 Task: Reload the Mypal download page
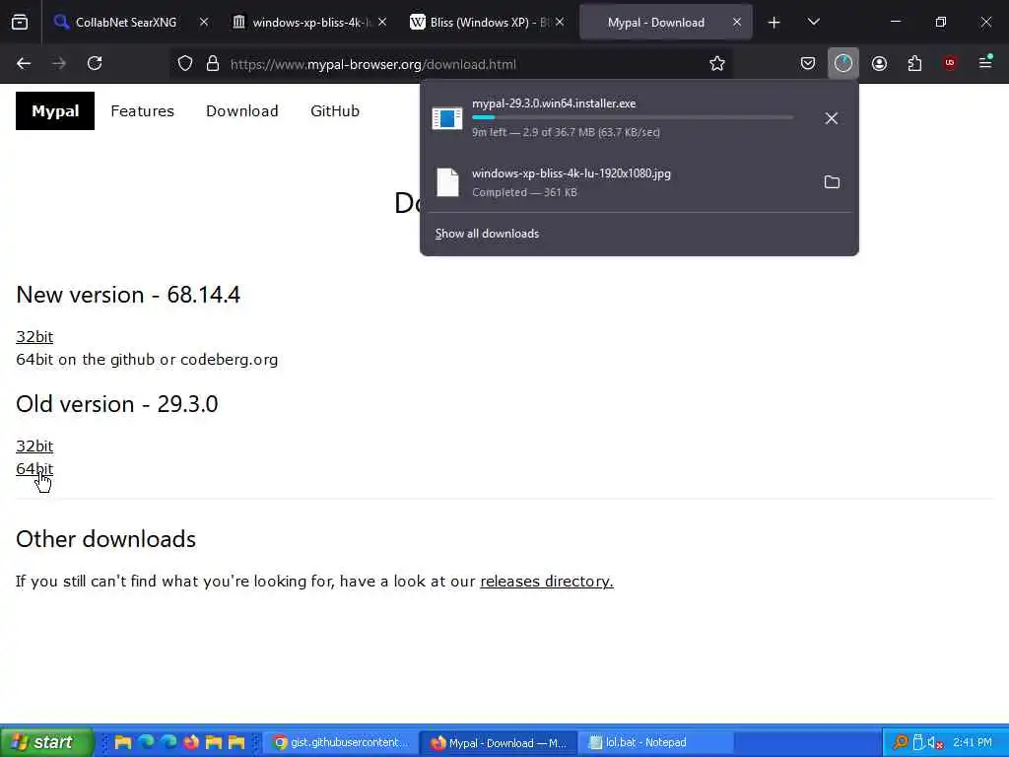click(95, 63)
